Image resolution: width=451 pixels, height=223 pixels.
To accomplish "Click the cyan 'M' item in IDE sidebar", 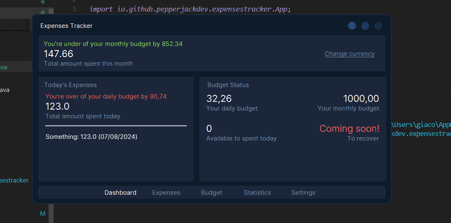I will click(x=42, y=214).
